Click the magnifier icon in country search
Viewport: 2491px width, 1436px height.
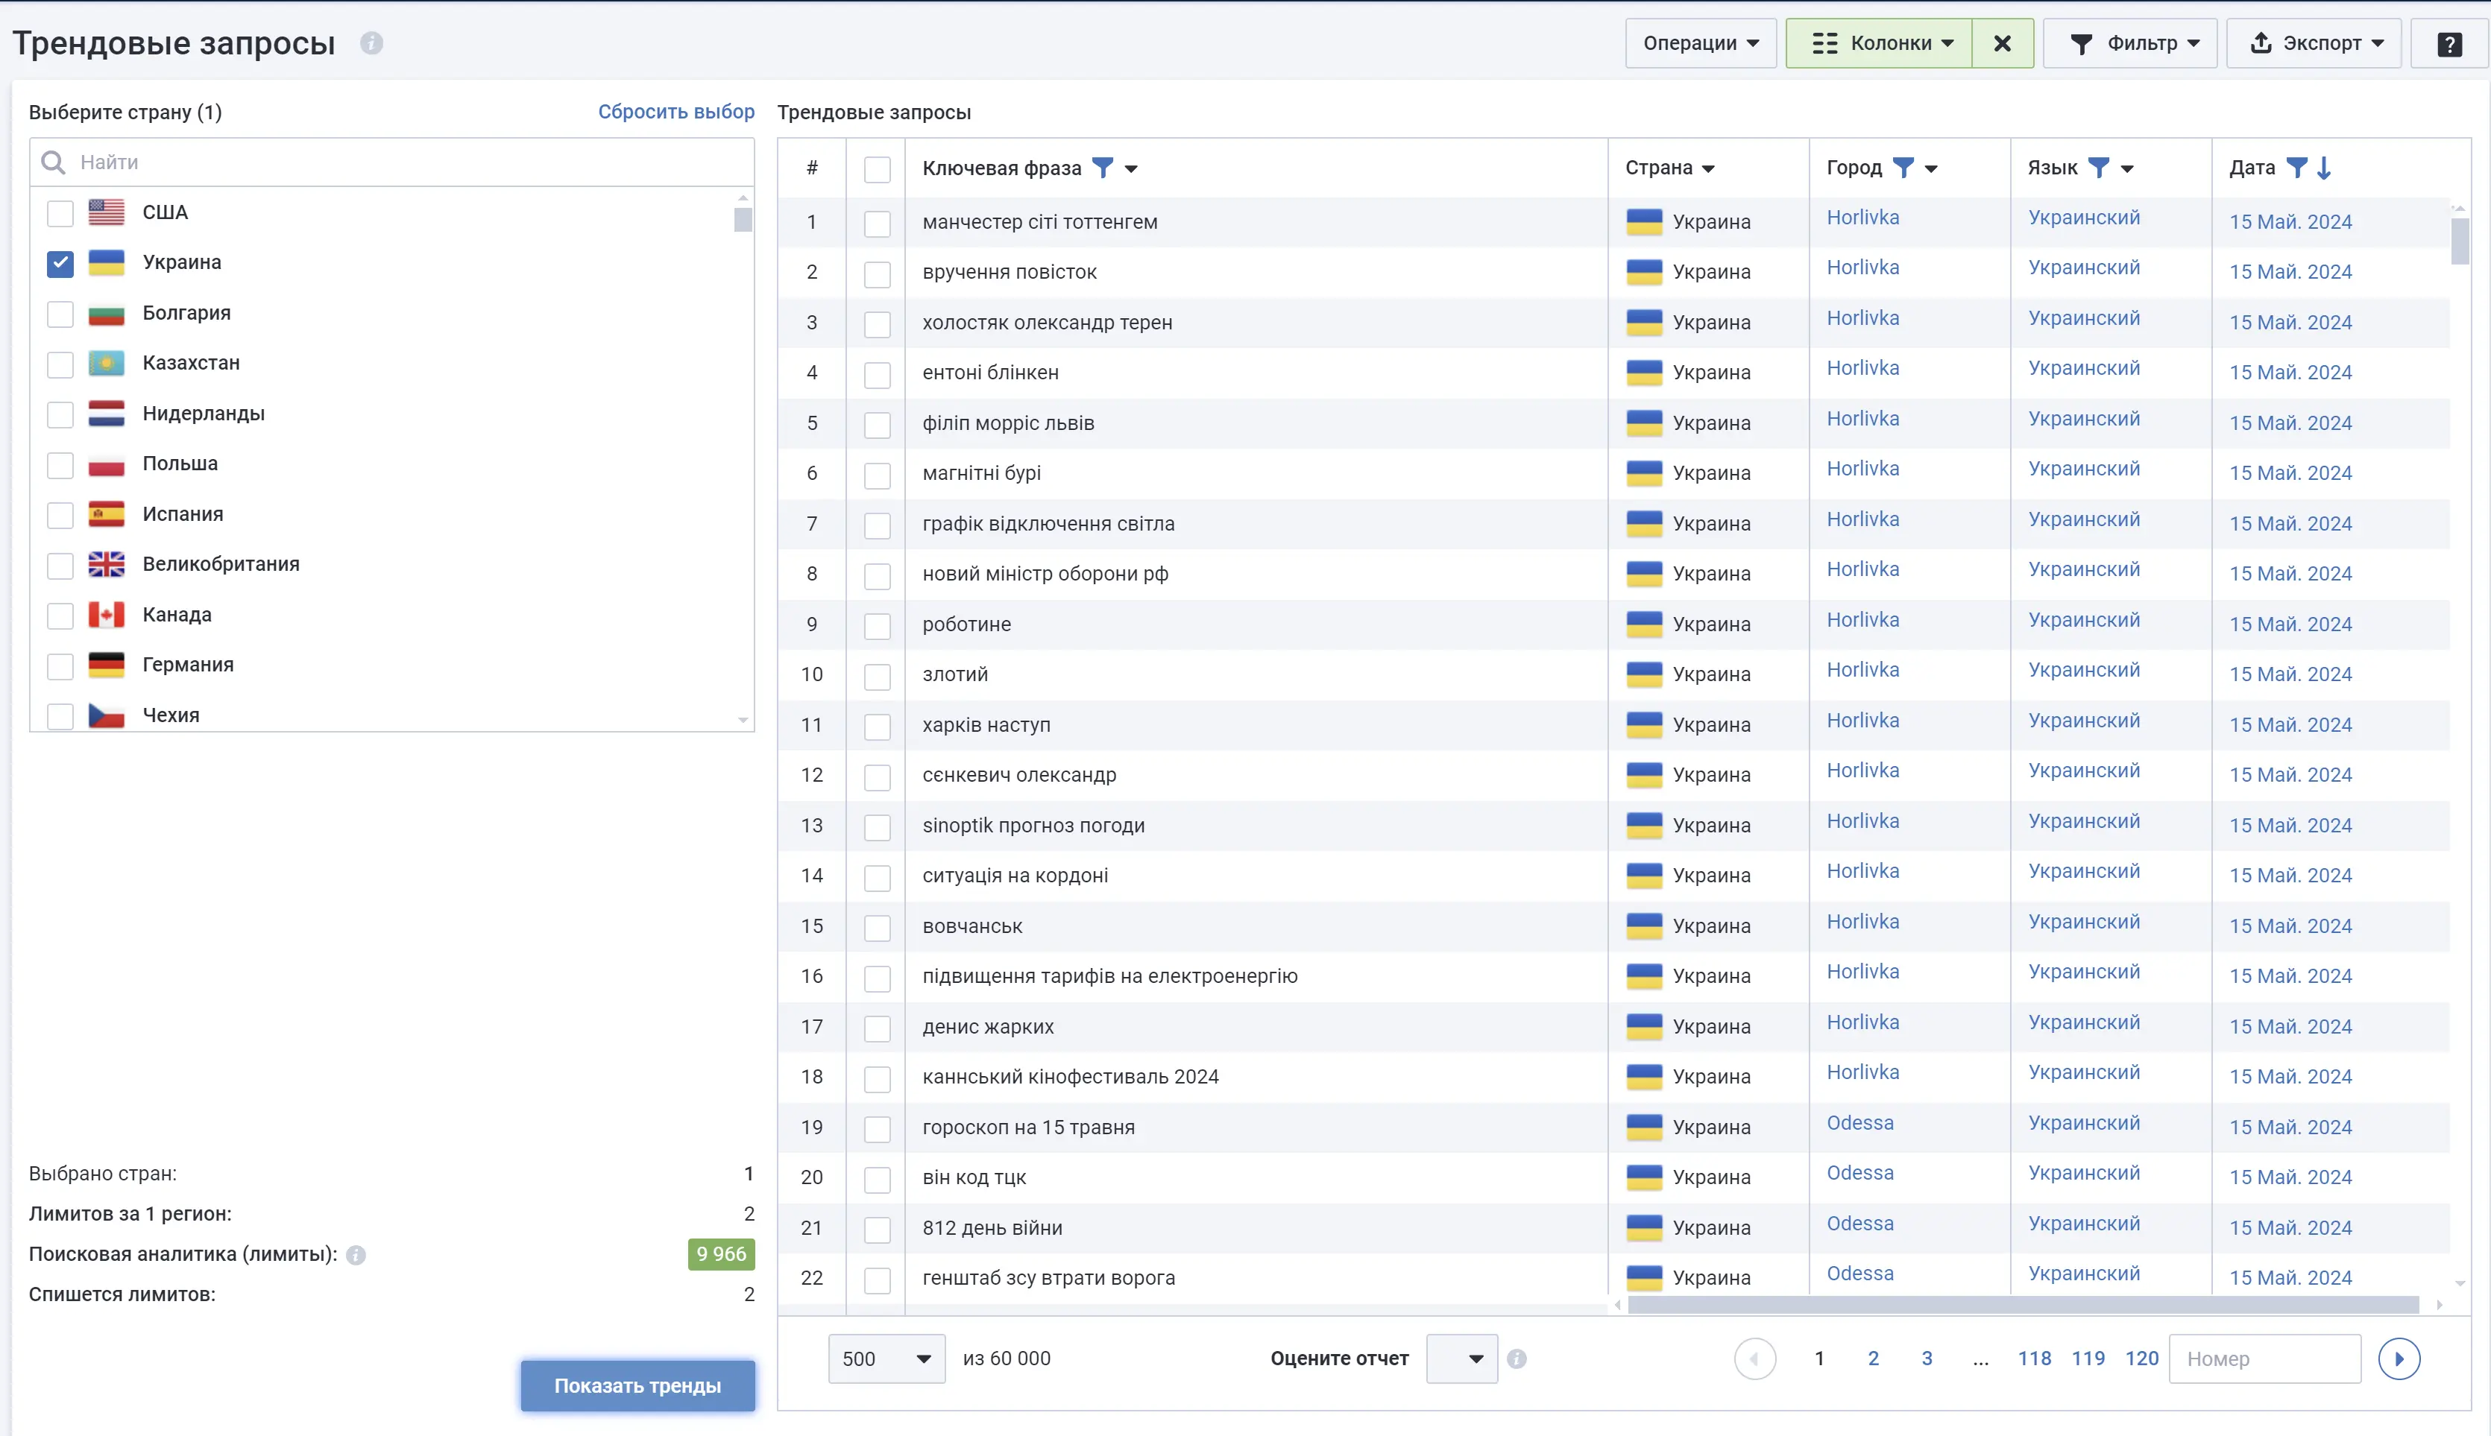coord(53,162)
